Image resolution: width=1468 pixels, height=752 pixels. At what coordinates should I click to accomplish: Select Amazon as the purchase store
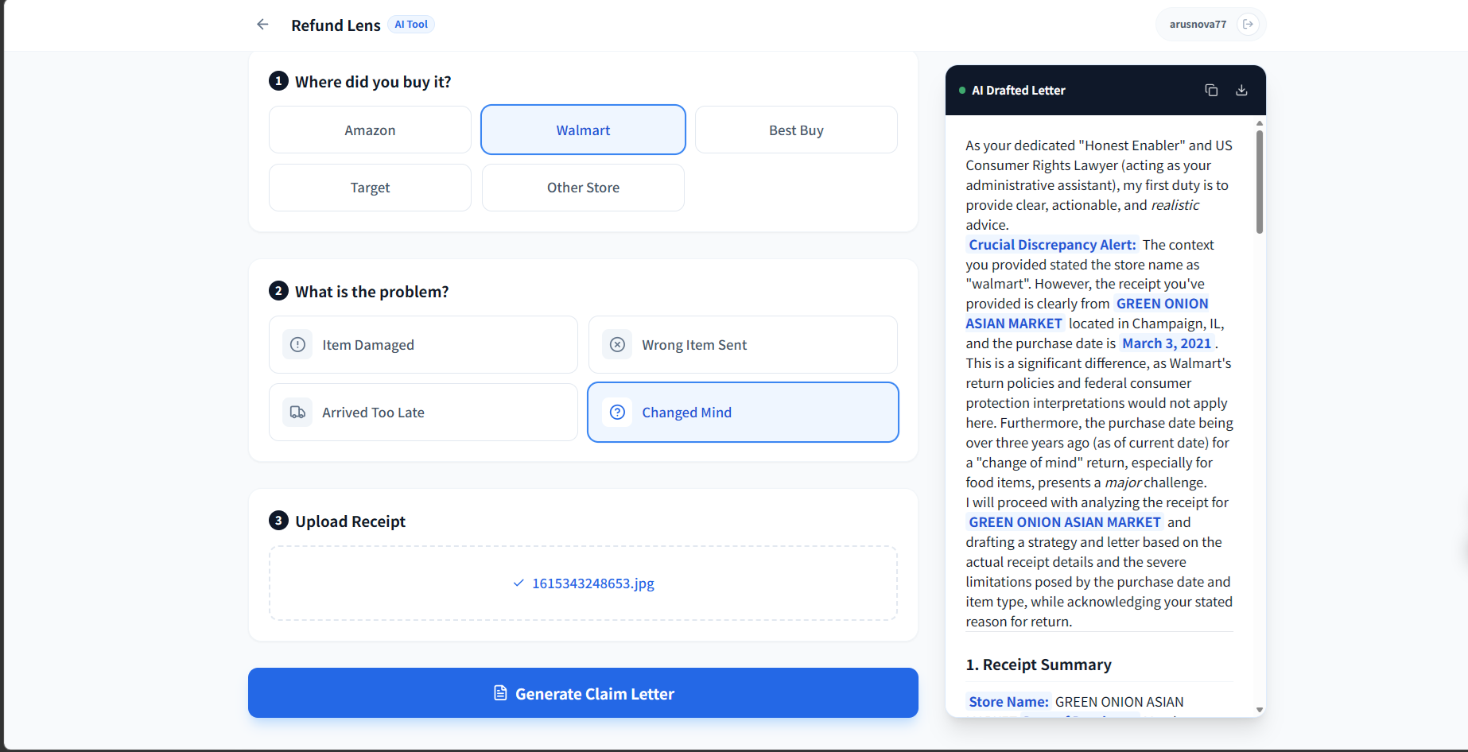[369, 130]
